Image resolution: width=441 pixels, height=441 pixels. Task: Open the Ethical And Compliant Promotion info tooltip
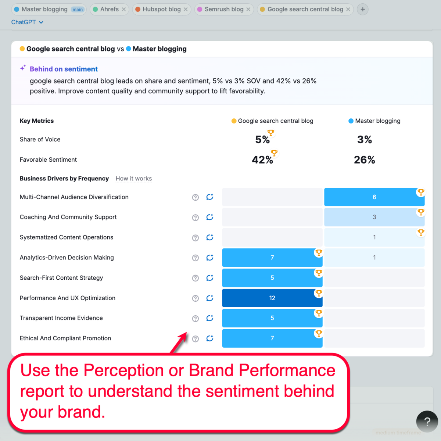click(195, 338)
